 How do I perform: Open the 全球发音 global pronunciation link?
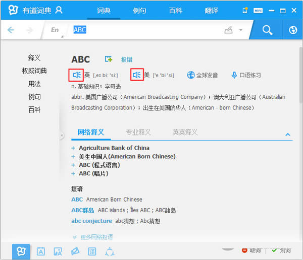click(203, 75)
